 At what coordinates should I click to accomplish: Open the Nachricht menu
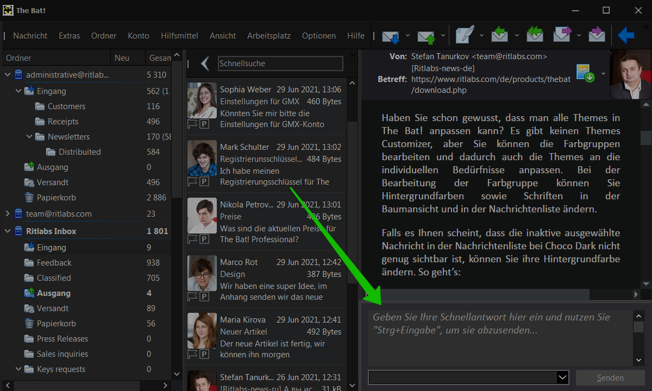tap(30, 36)
